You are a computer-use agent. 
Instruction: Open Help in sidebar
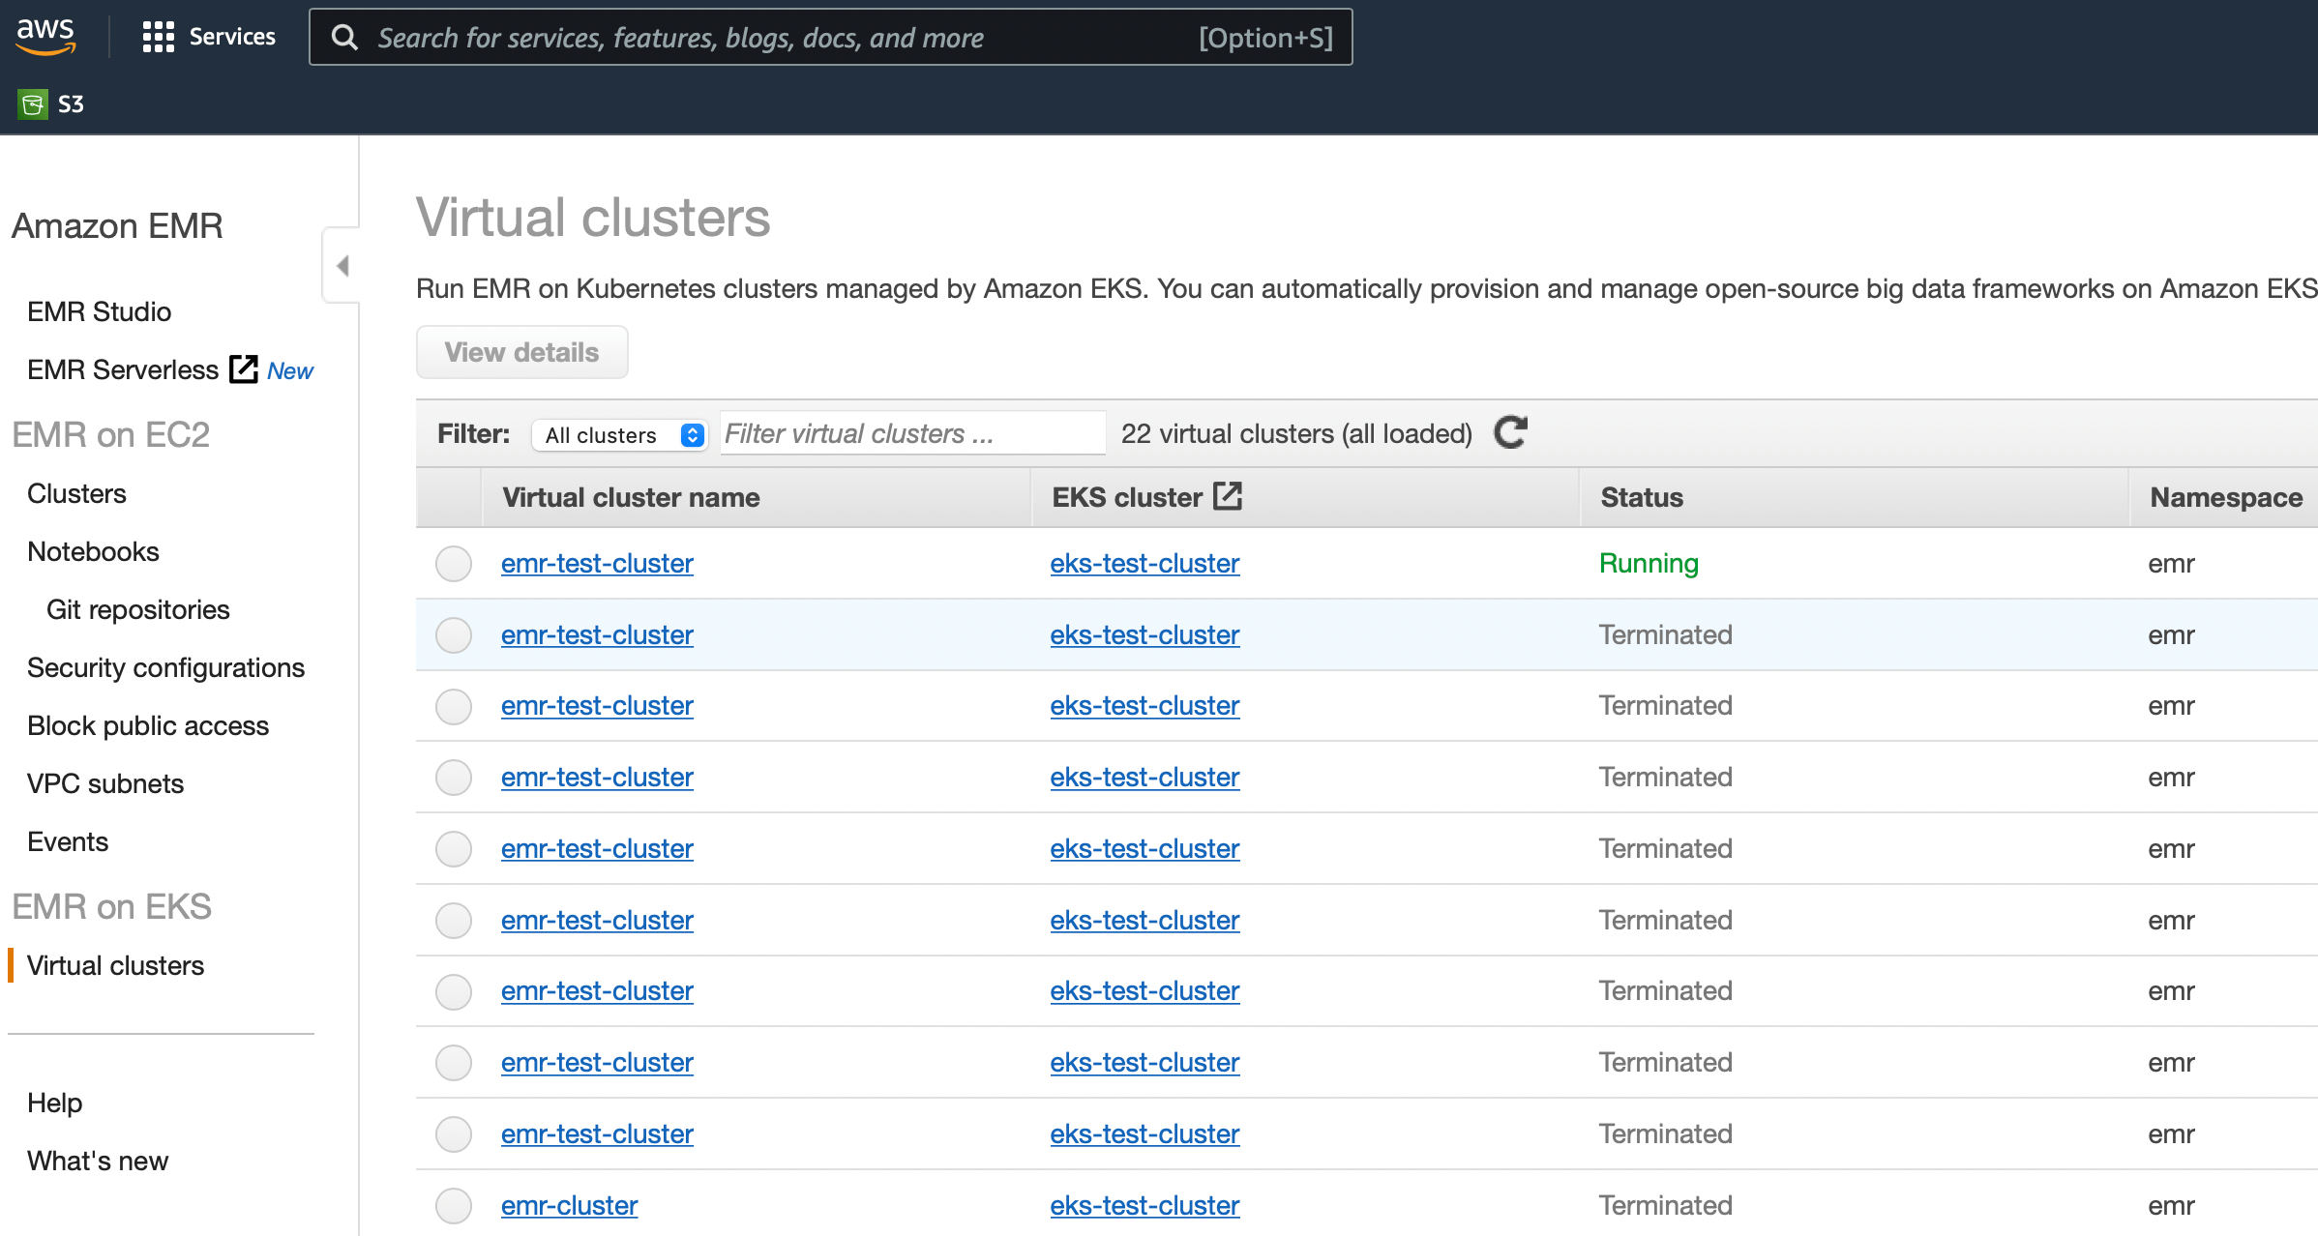pos(54,1103)
